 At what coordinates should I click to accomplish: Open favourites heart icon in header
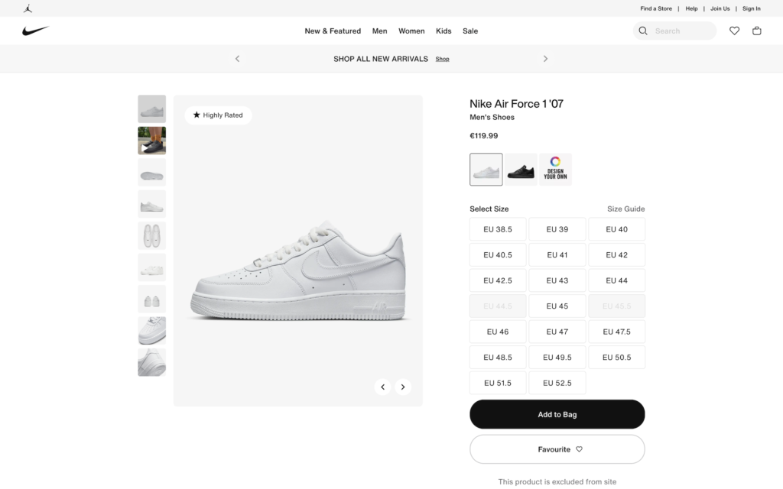[734, 31]
